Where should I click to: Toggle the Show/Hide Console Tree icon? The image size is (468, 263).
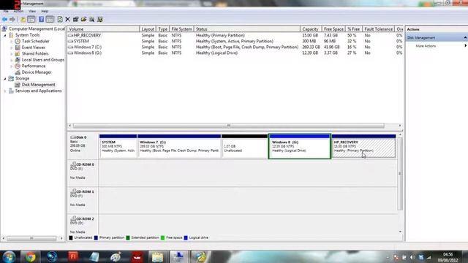pos(31,20)
